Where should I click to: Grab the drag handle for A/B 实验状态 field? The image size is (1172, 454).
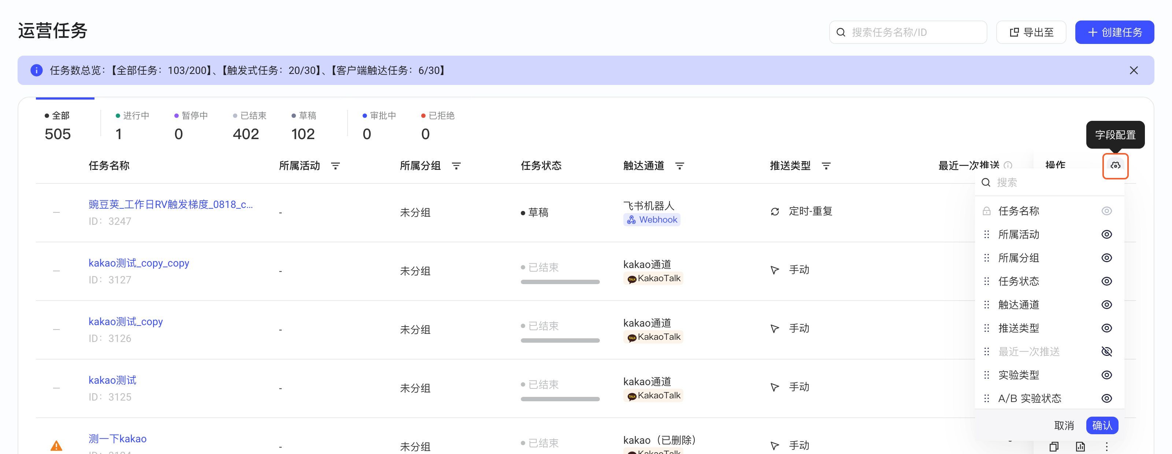[x=986, y=398]
